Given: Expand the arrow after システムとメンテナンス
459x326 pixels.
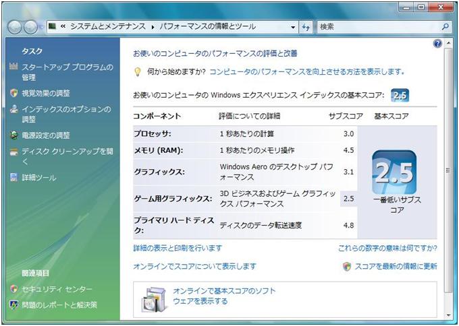Looking at the screenshot, I should pos(153,27).
